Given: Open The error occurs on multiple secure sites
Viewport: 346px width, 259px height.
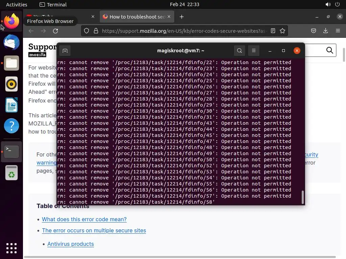Looking at the screenshot, I should tap(94, 230).
